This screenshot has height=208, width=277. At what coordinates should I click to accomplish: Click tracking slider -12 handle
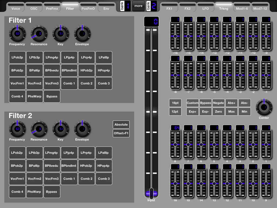227,36
